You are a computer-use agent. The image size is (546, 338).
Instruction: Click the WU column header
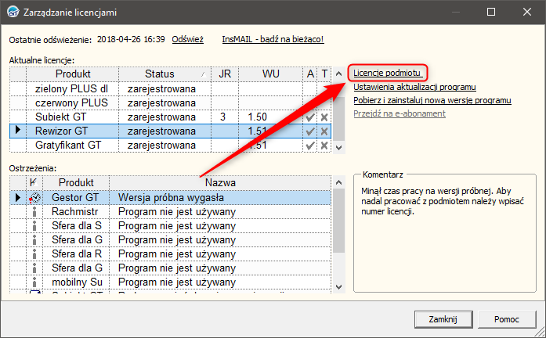click(270, 74)
